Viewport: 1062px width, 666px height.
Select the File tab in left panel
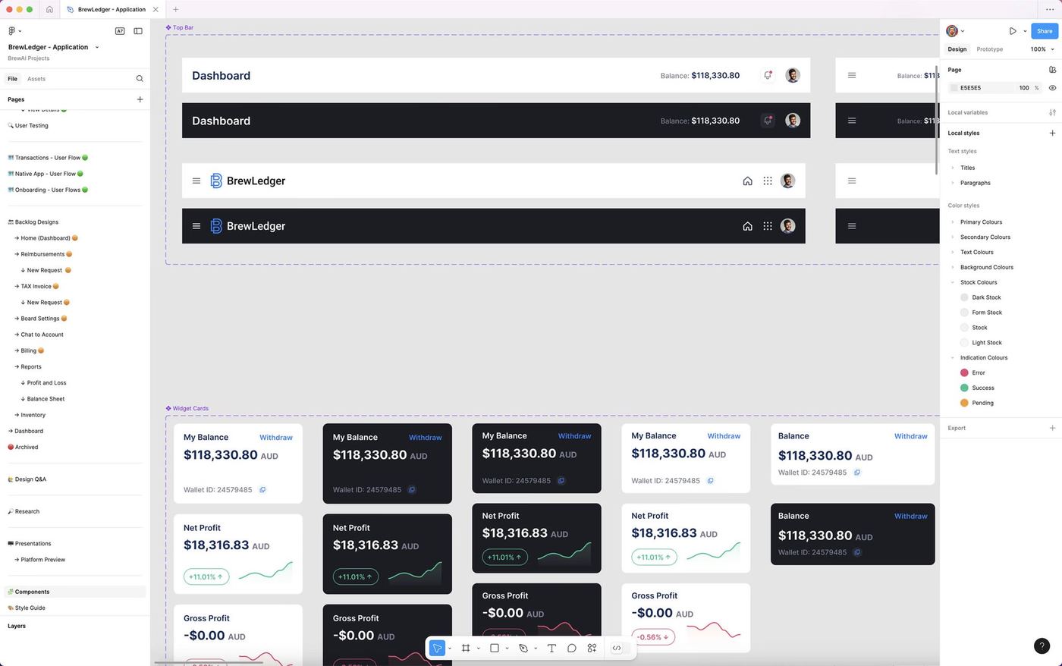click(x=12, y=79)
